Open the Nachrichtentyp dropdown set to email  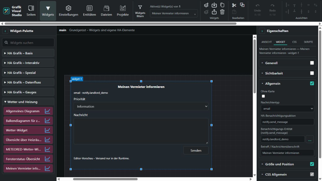point(288,109)
